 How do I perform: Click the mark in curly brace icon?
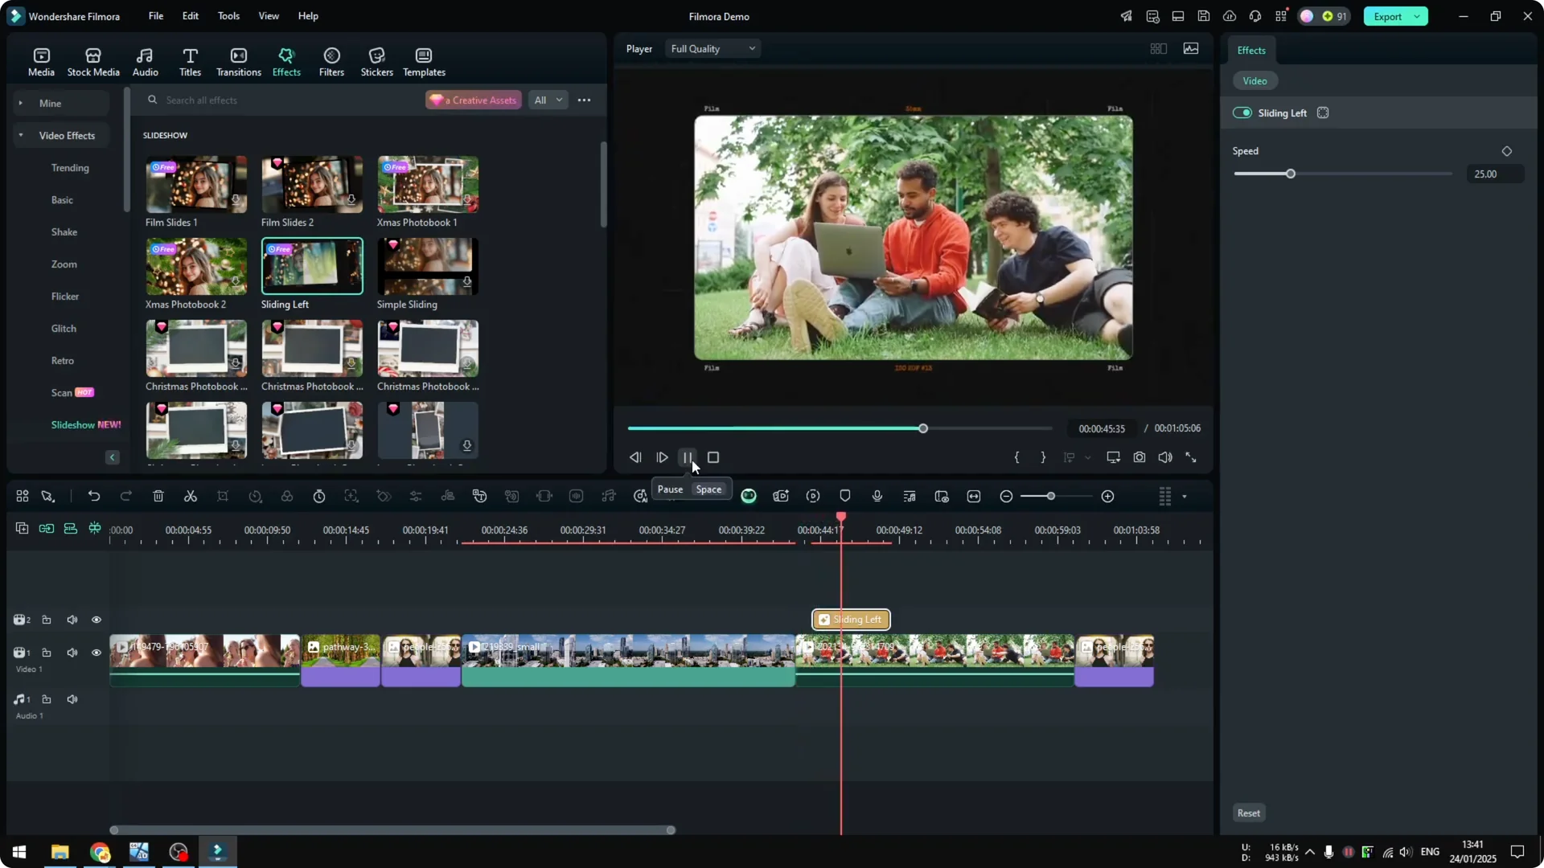(1017, 457)
